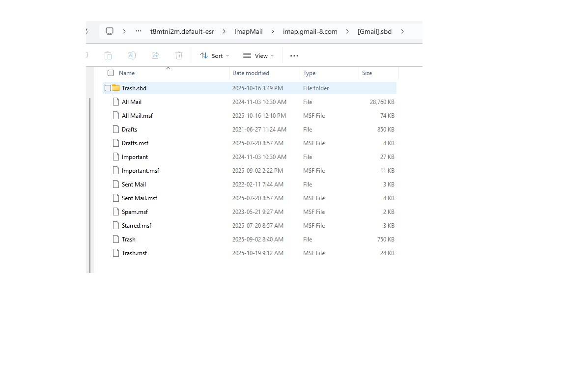Select the Trash.msf file name

coord(134,253)
